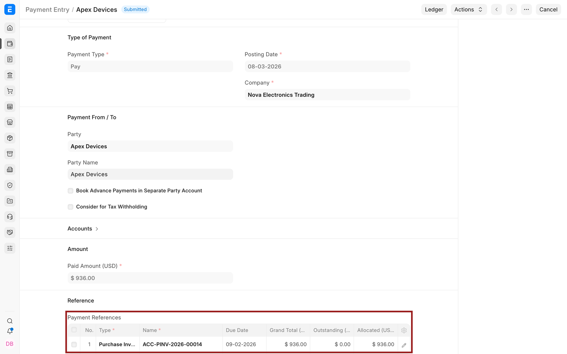Click the Grand Total column header
Screen dimensions: 567x354
point(288,330)
